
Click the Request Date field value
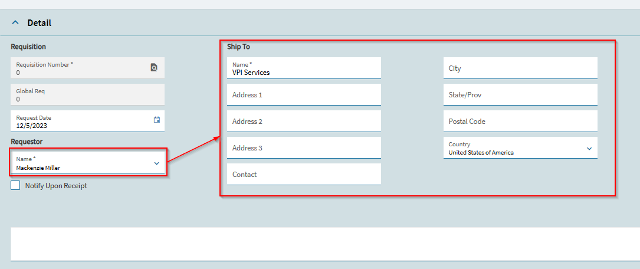(31, 126)
